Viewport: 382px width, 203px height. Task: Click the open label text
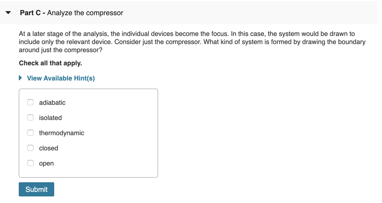coord(46,163)
